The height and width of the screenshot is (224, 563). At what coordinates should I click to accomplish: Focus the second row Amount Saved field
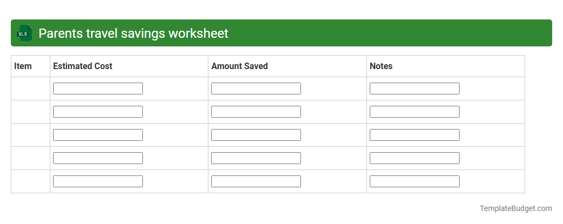256,112
